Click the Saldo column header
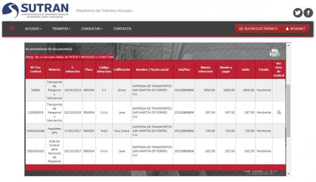Viewport: 316px width, 182px height. tap(245, 69)
